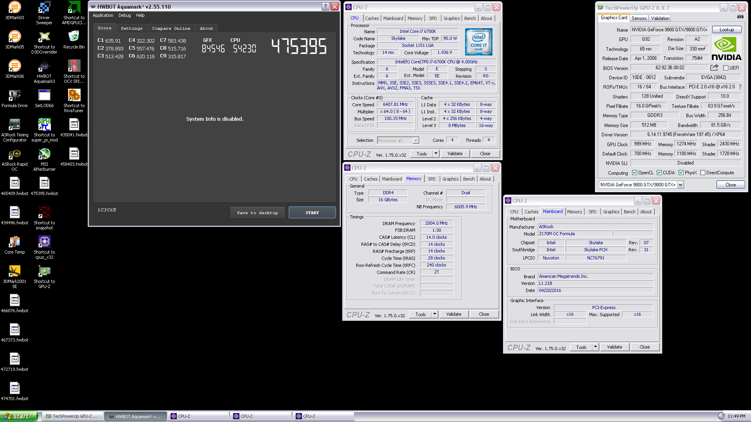Open Shortcut to cpuz_x32 icon

[x=44, y=247]
